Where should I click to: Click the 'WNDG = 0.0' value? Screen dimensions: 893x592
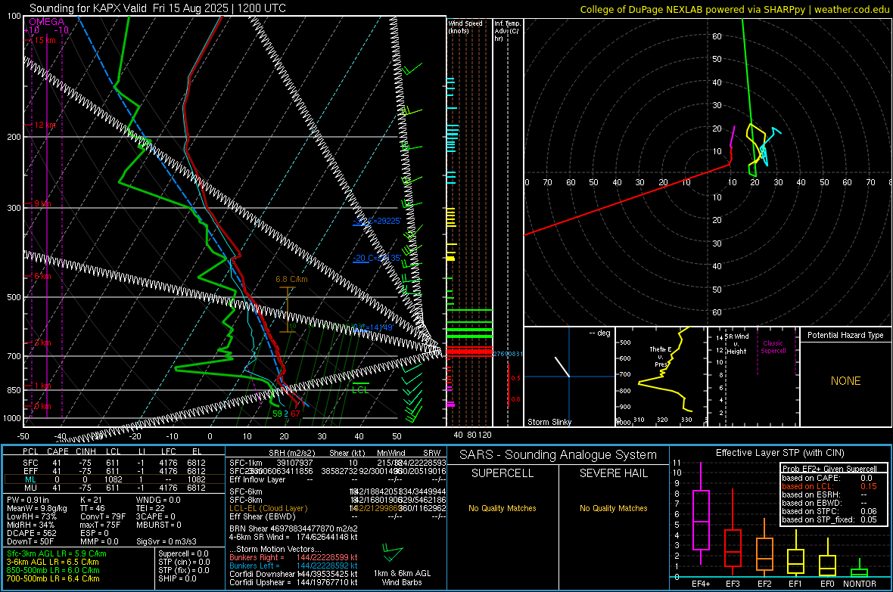pyautogui.click(x=158, y=500)
